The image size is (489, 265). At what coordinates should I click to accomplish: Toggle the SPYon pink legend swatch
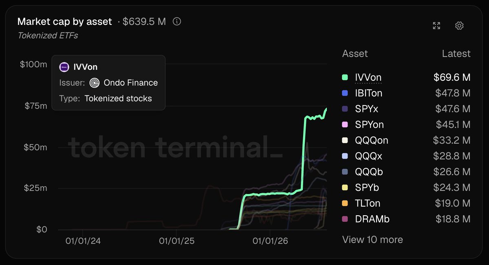345,125
